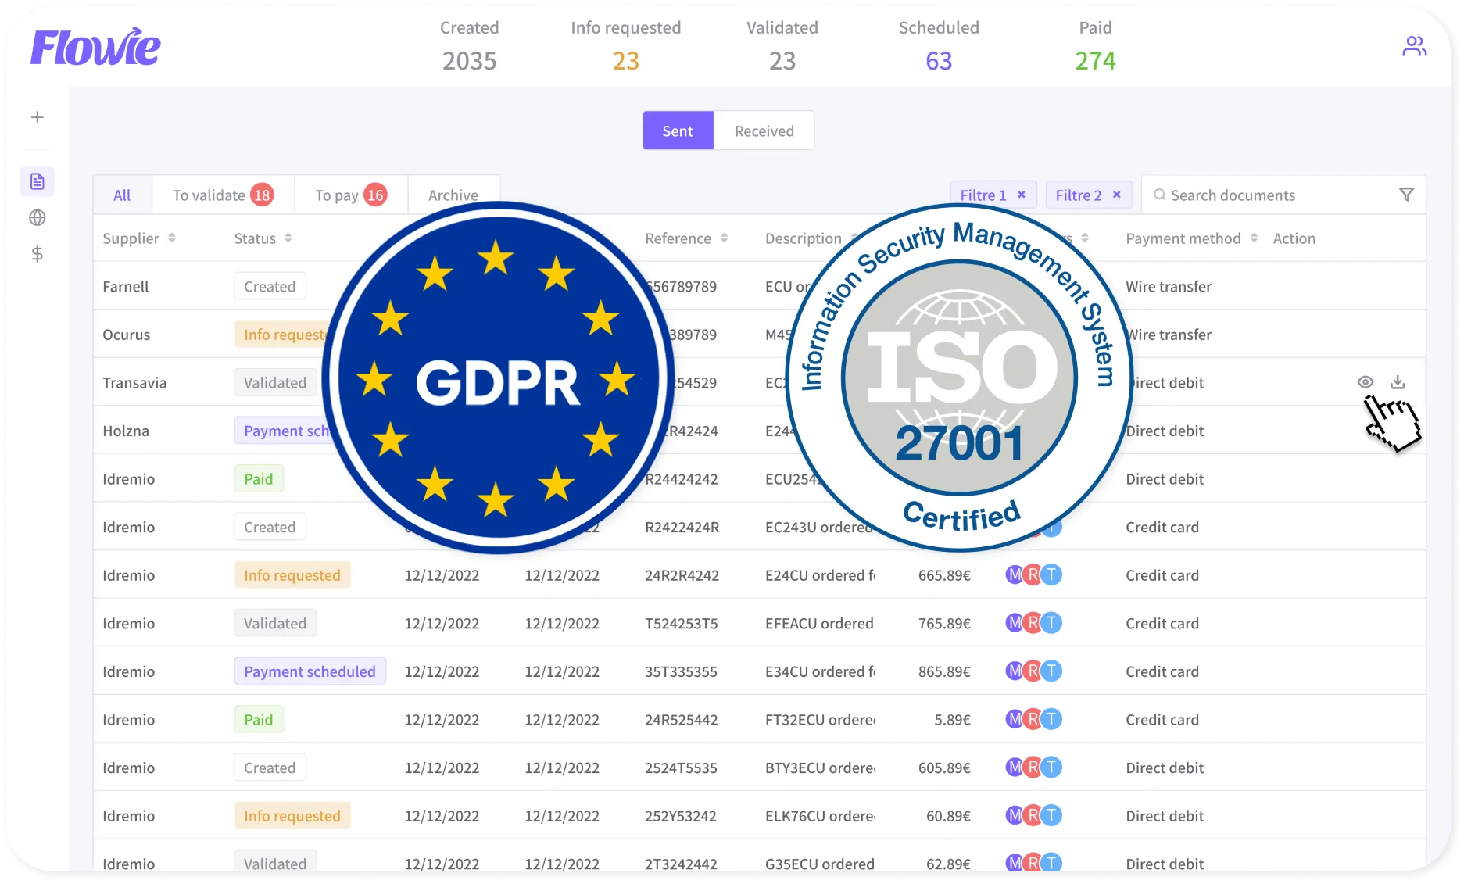
Task: Open the To validate tab
Action: coord(223,195)
